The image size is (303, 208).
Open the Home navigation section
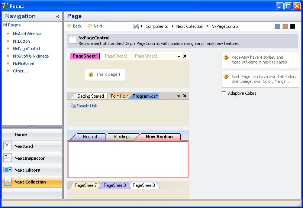tap(32, 134)
